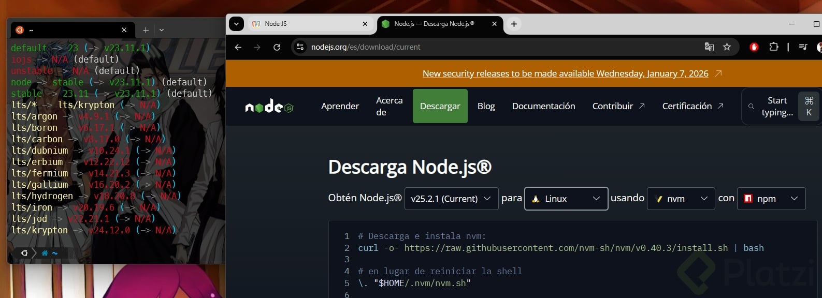This screenshot has width=822, height=298.
Task: Click the curl install command line
Action: pyautogui.click(x=560, y=248)
